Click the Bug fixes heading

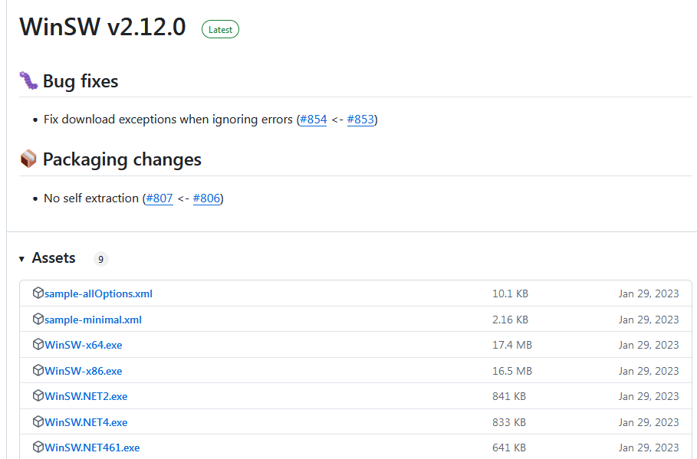81,81
